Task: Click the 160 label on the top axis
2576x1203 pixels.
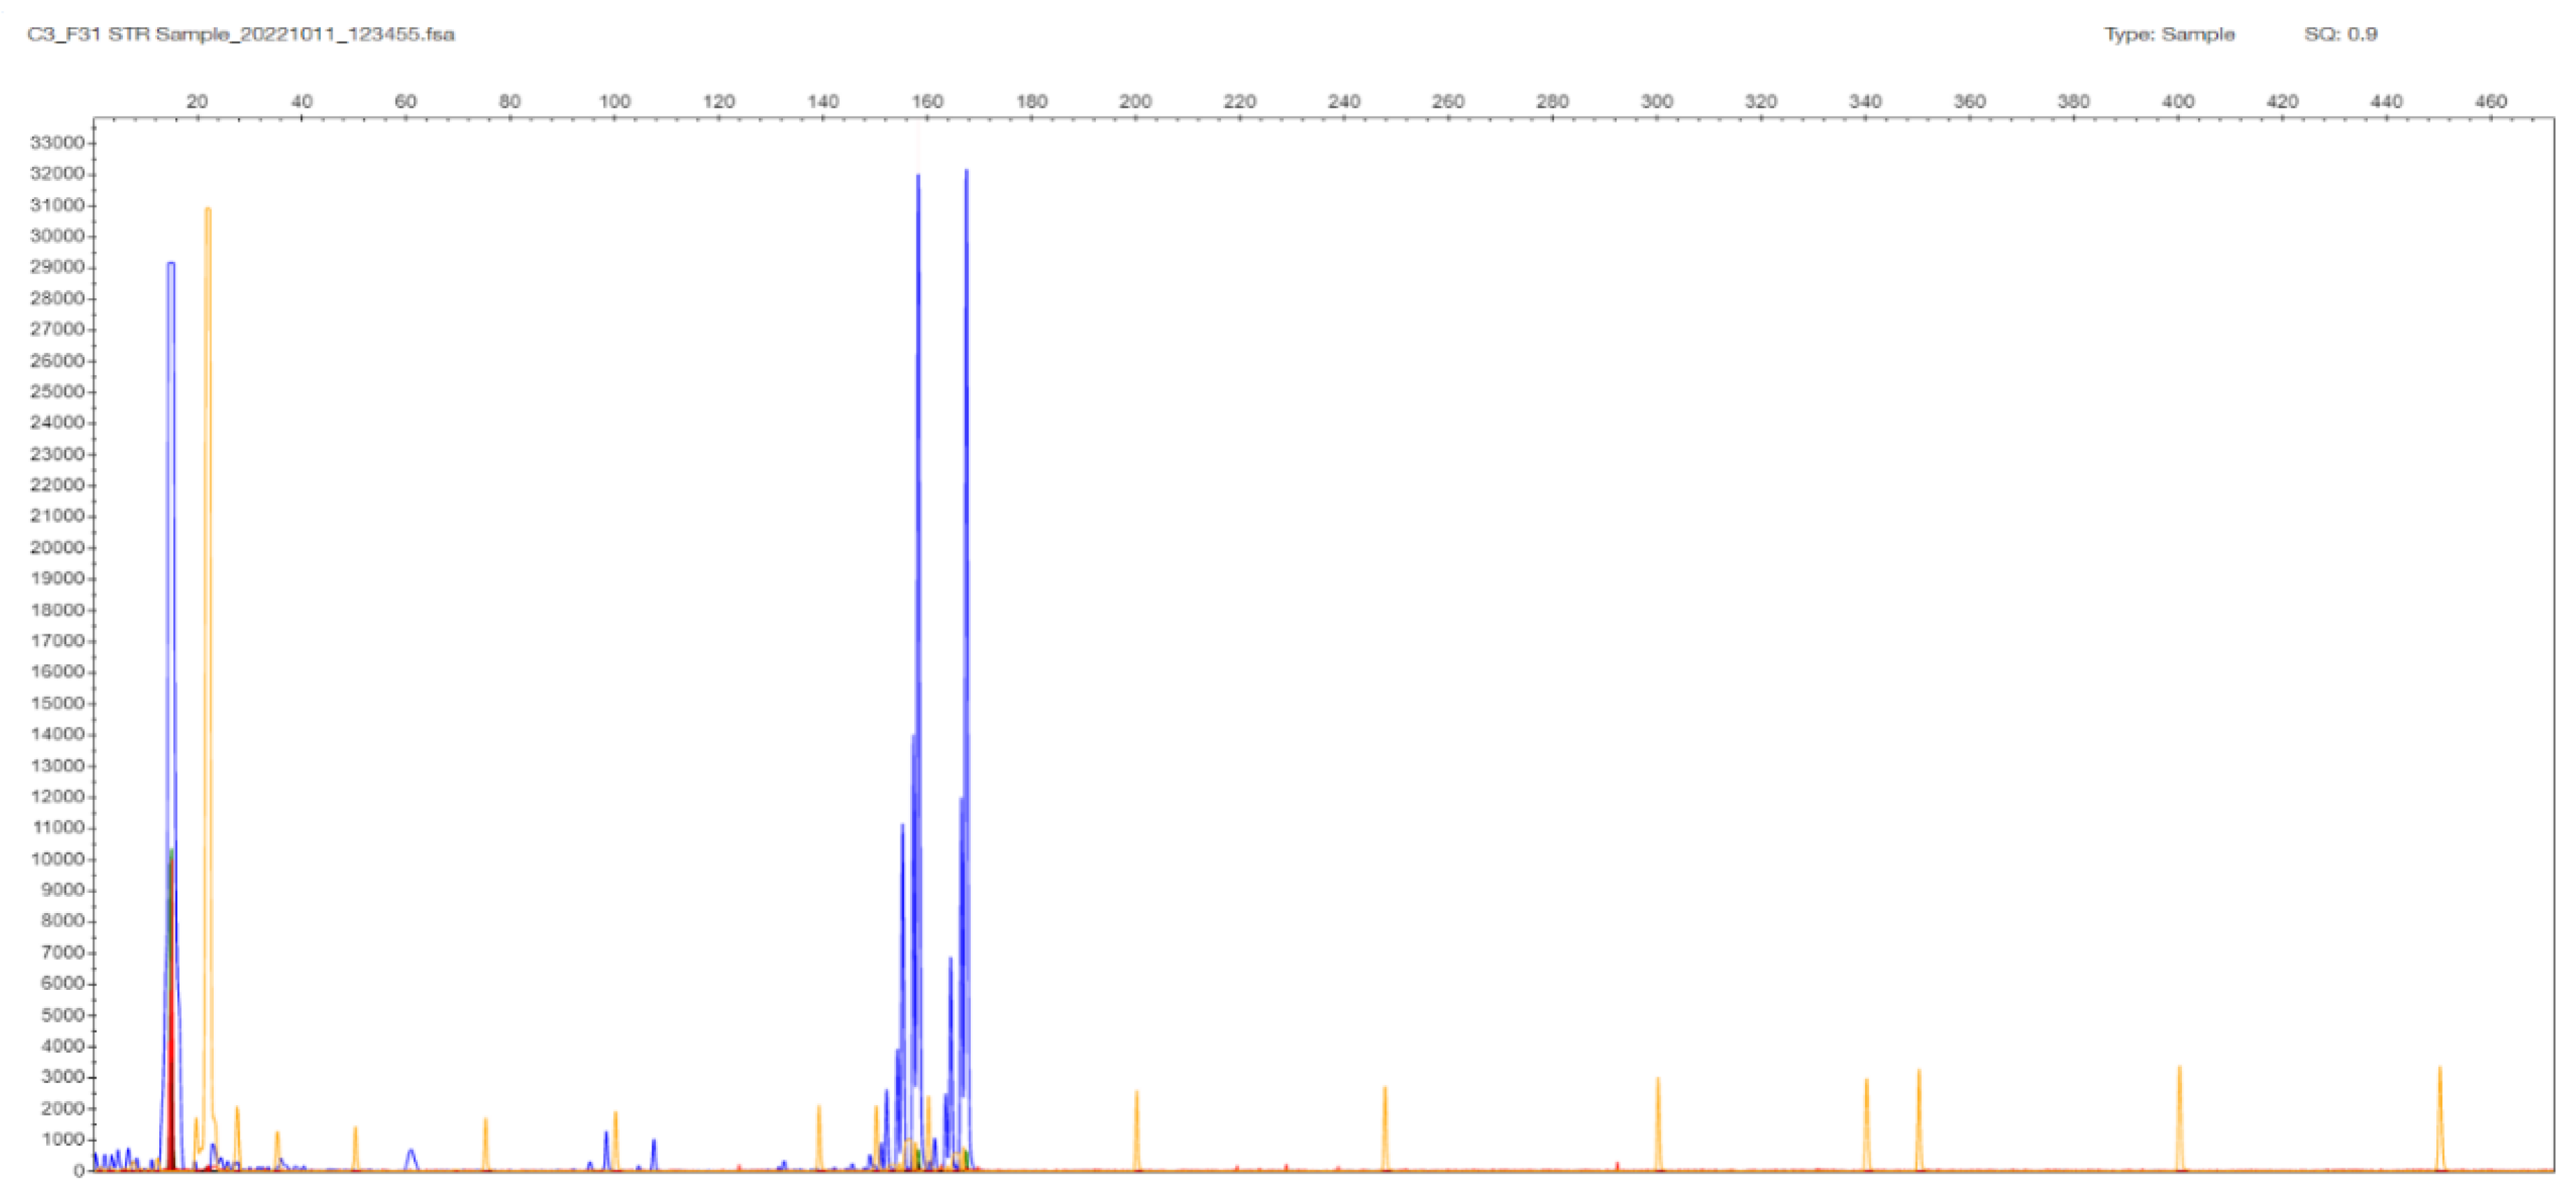Action: click(927, 101)
